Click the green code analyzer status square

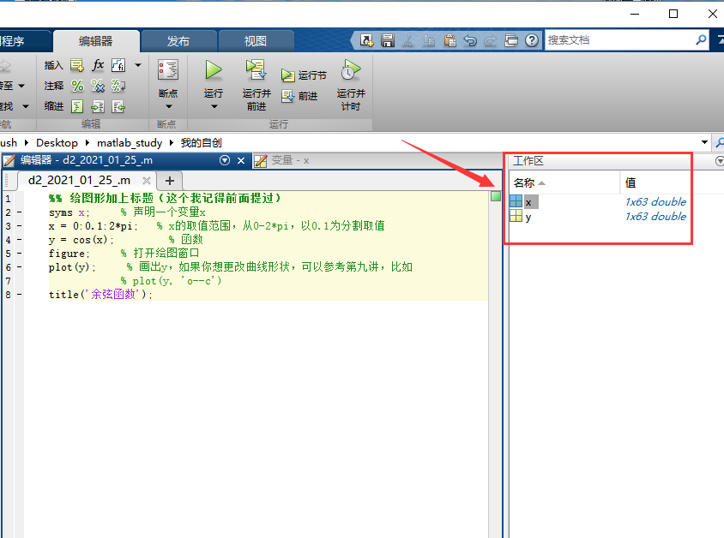click(x=496, y=197)
